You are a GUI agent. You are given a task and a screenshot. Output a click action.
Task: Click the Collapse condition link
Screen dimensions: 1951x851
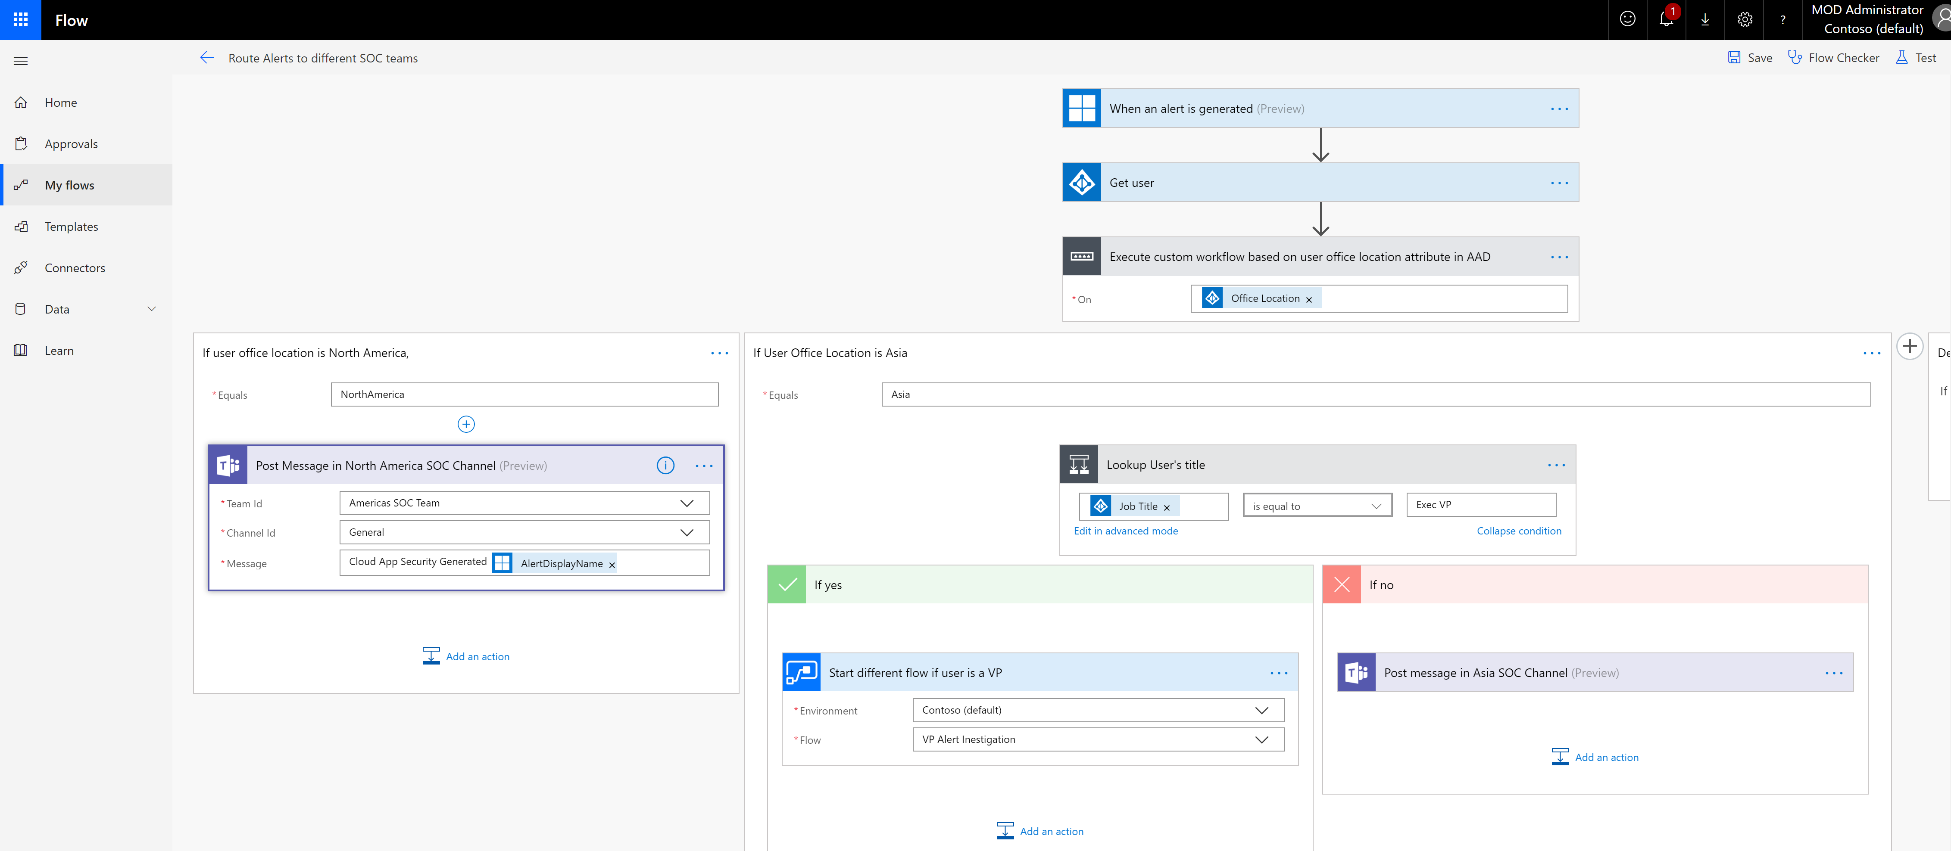(1519, 531)
